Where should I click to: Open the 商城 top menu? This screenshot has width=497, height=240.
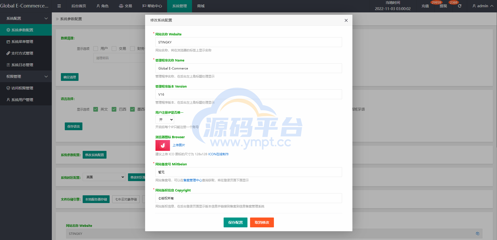(x=201, y=6)
